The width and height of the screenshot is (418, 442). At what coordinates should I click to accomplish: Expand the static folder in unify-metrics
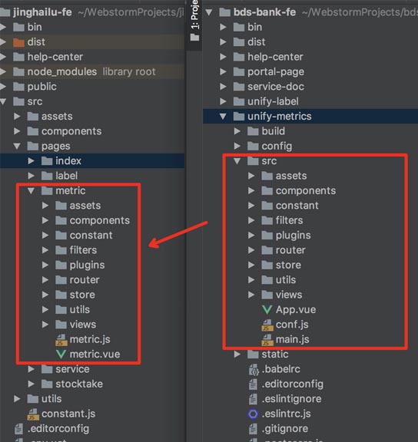pyautogui.click(x=237, y=354)
